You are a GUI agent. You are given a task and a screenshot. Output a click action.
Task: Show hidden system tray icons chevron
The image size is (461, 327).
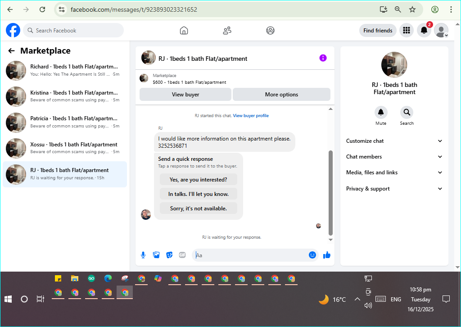(x=357, y=300)
